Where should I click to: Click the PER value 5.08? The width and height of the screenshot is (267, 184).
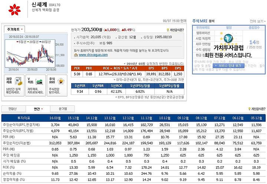[77, 74]
